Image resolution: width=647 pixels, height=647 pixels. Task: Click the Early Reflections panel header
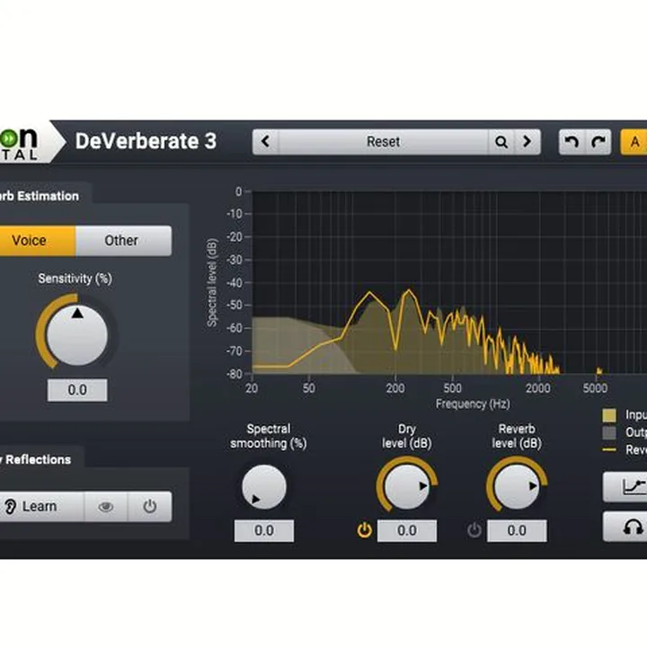click(35, 460)
